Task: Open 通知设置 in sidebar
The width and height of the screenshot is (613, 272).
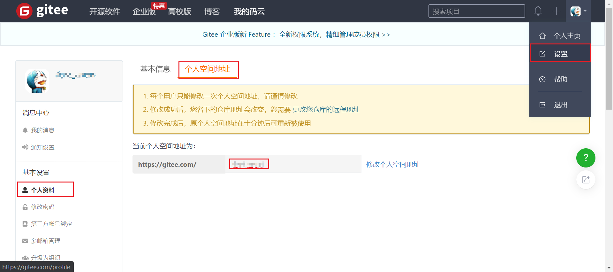Action: (42, 147)
